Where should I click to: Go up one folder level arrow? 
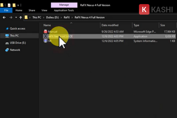(x=21, y=17)
